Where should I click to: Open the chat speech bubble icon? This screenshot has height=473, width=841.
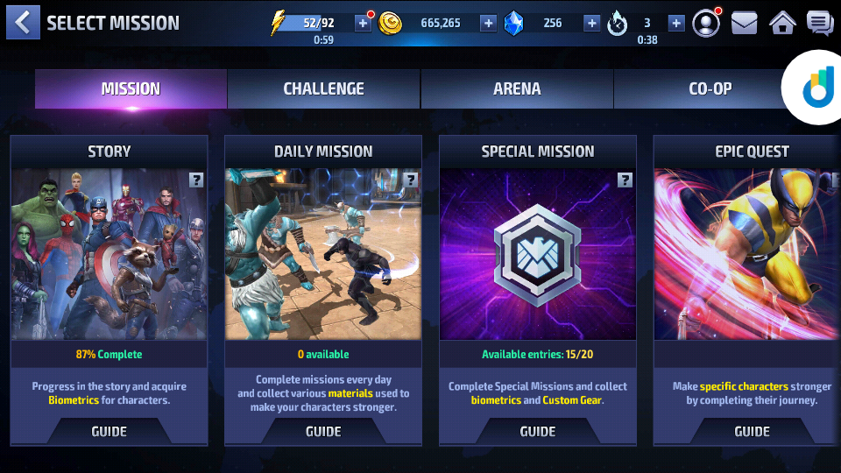tap(820, 24)
